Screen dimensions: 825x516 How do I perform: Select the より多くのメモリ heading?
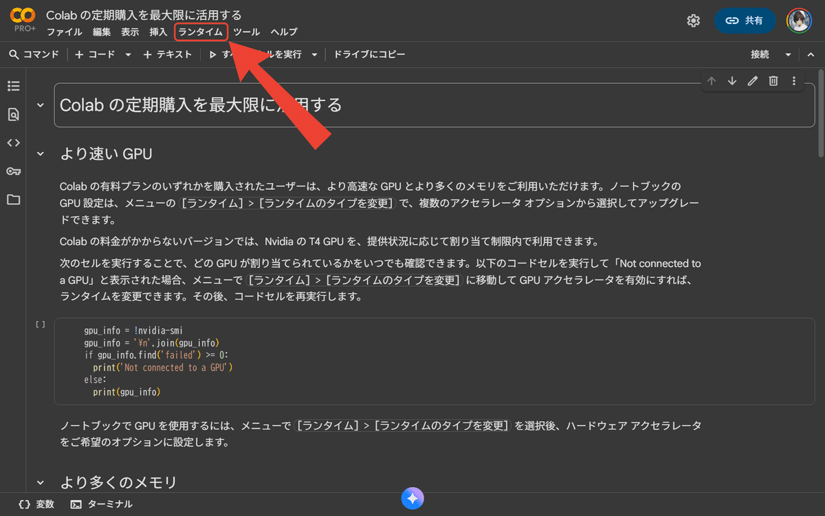(x=118, y=482)
